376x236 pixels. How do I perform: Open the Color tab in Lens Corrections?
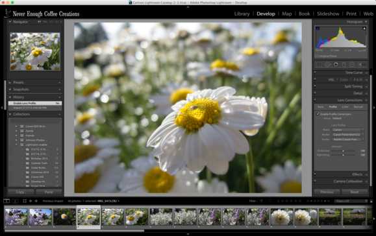click(345, 107)
